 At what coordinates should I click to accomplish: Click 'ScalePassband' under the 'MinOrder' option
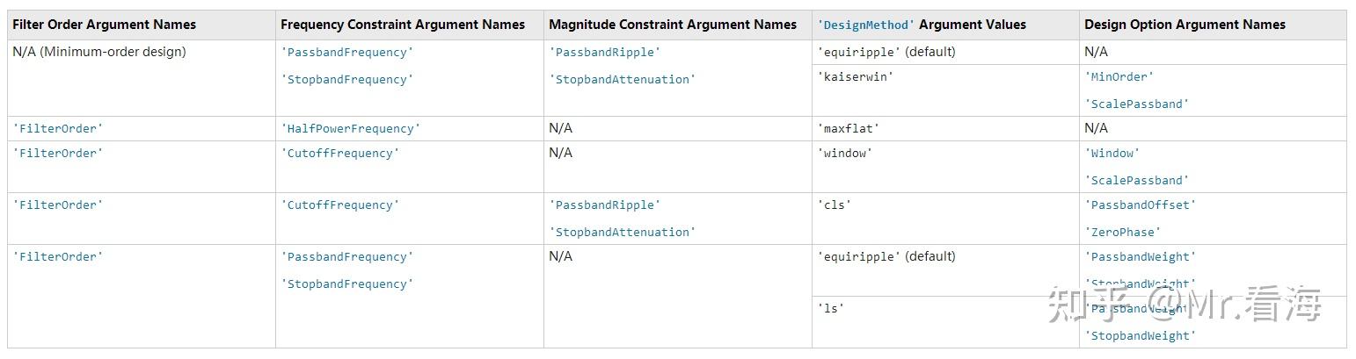[x=1136, y=104]
